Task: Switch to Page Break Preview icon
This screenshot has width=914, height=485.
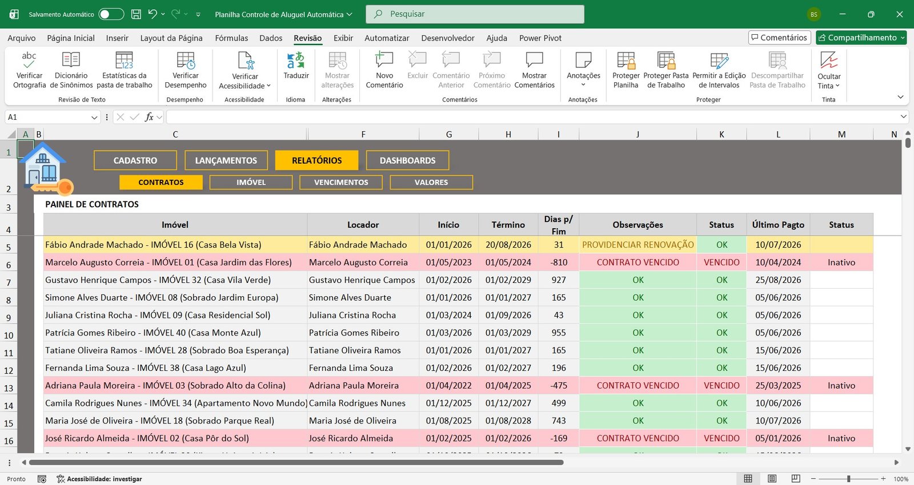Action: tap(796, 479)
